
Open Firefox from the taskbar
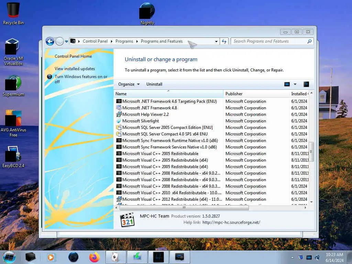95,257
